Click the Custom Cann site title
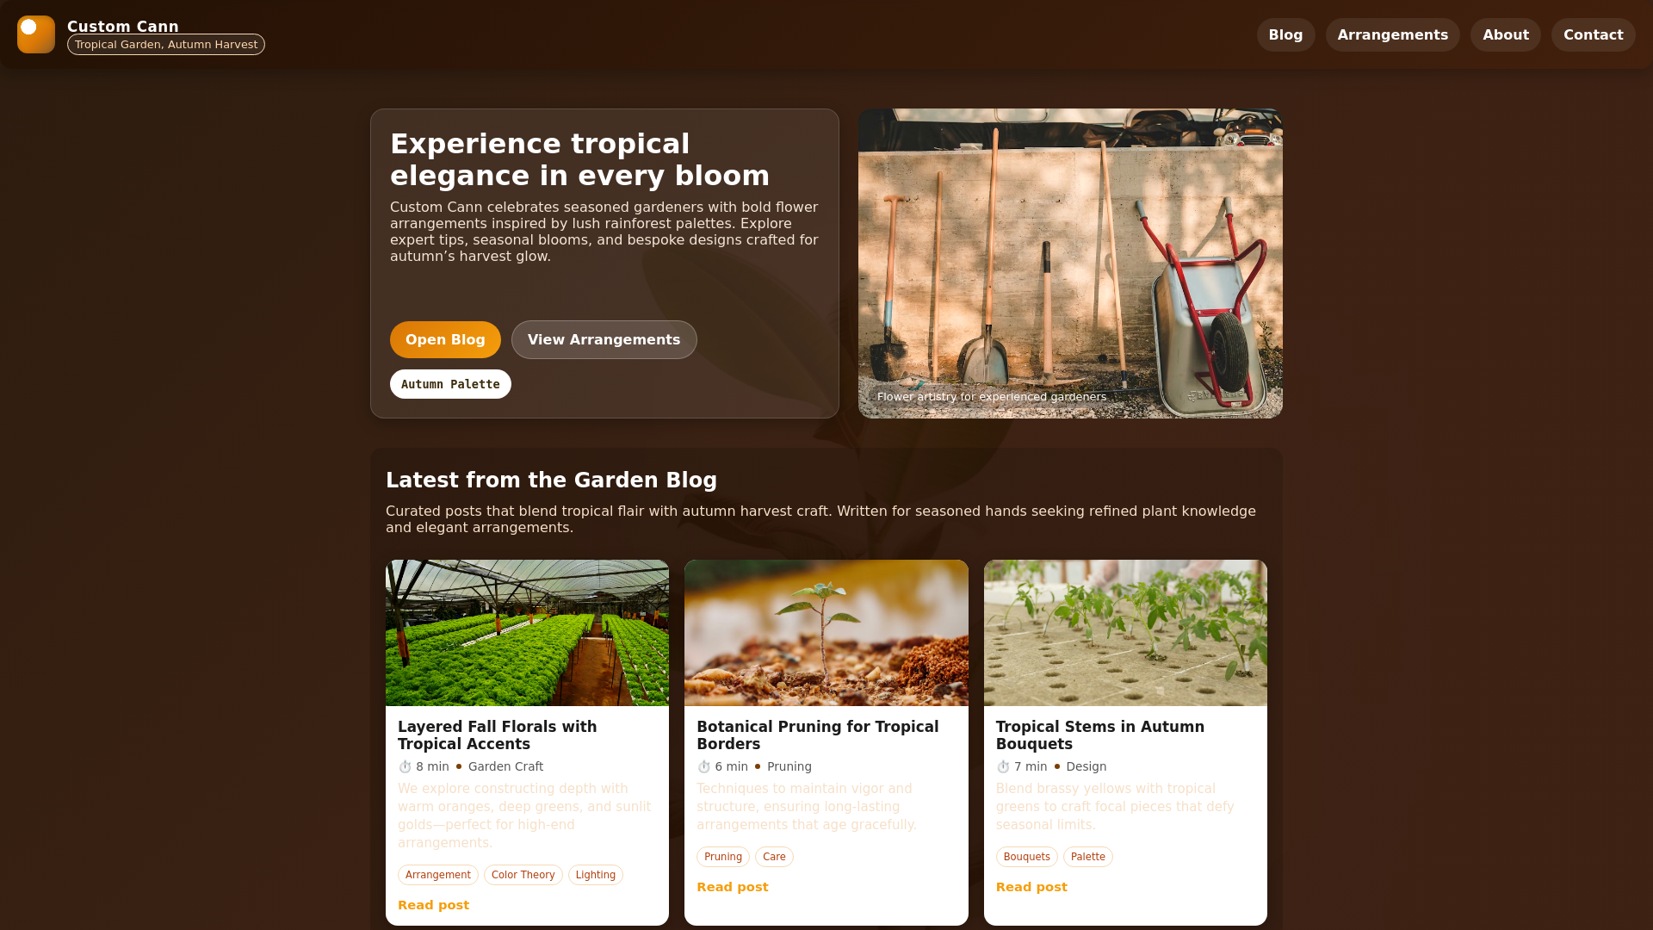This screenshot has width=1653, height=930. 123,26
